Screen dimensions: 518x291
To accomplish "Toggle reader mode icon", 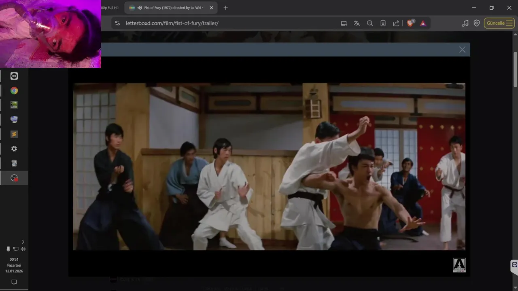I will coord(383,23).
